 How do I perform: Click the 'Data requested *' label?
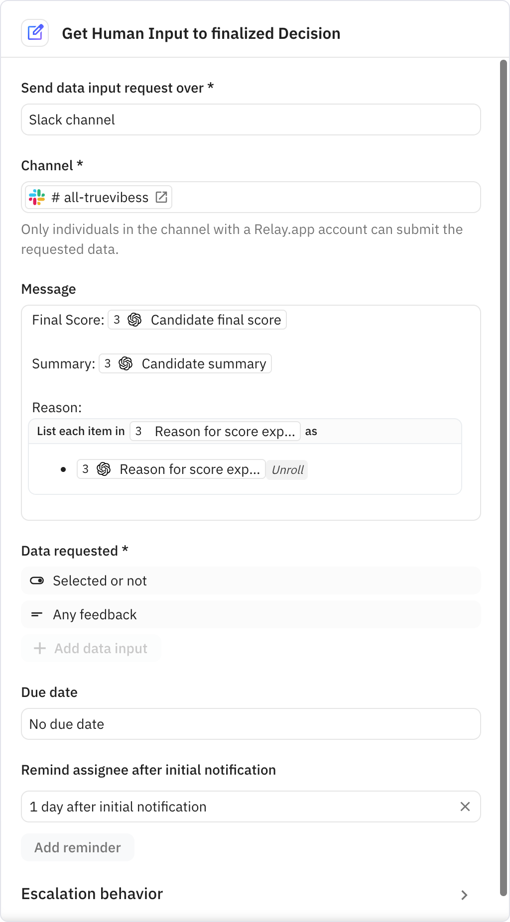75,551
